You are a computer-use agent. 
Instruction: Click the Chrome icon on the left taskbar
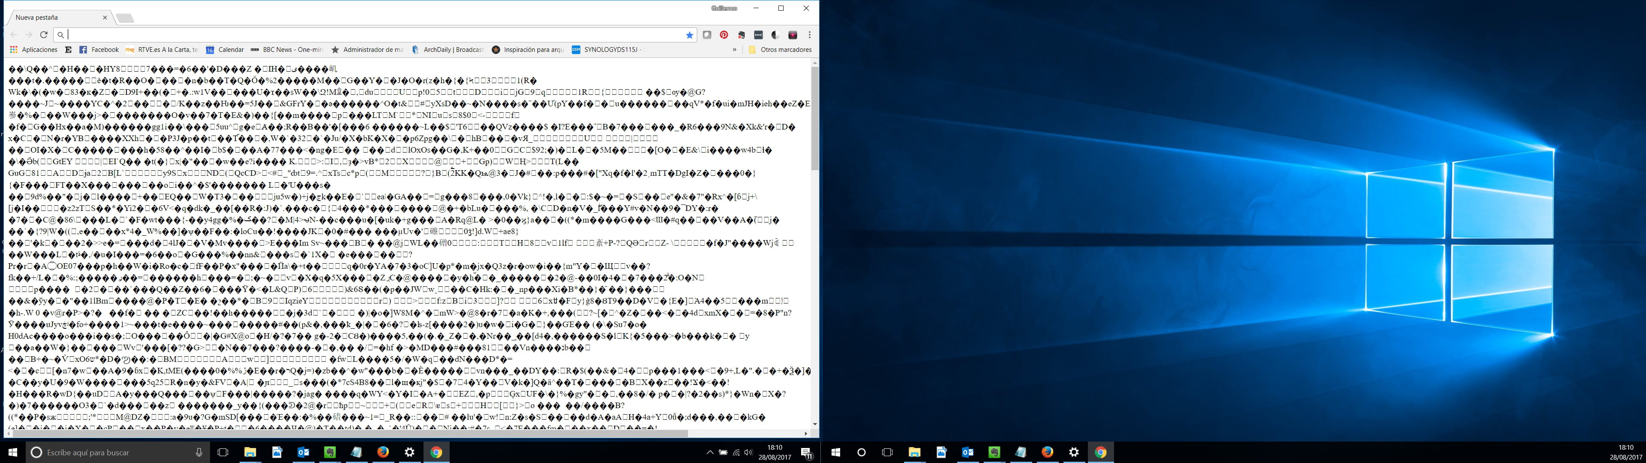point(436,452)
